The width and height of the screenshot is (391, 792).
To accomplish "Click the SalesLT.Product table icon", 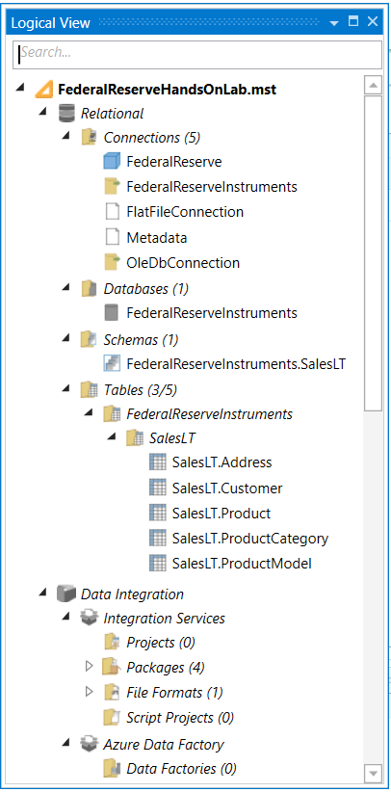I will pos(158,514).
